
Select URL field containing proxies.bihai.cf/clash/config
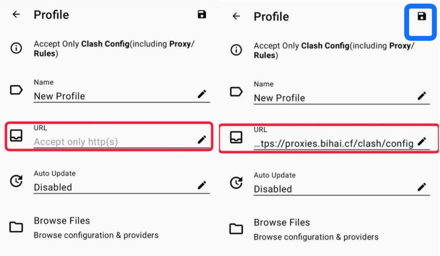(x=333, y=143)
